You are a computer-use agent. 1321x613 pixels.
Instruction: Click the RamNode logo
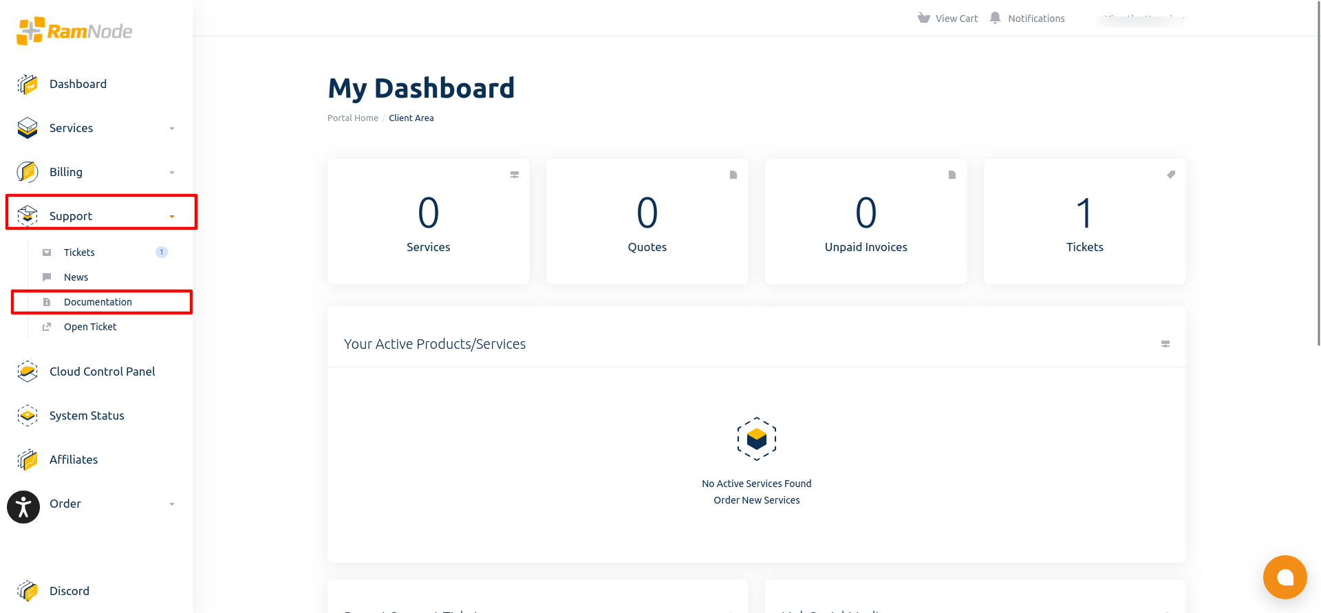point(74,31)
